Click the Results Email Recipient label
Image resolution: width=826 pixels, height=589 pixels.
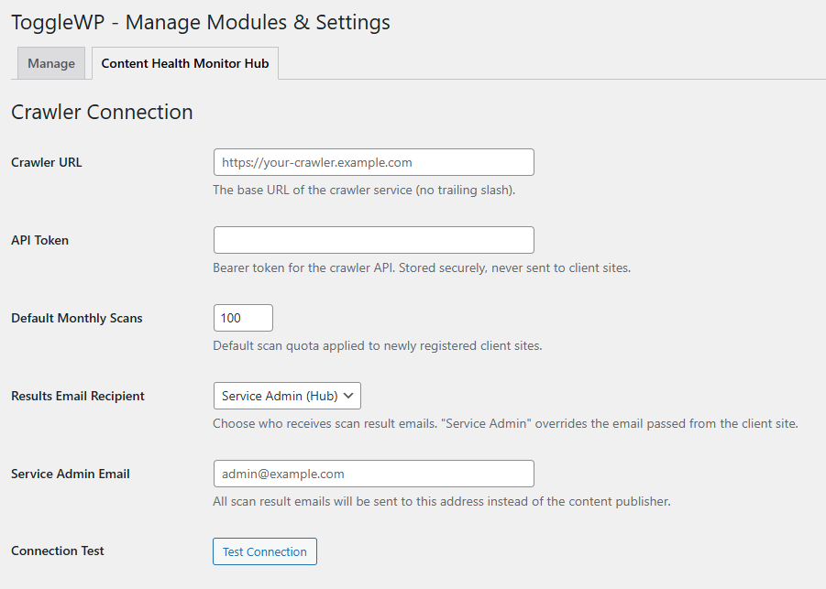tap(78, 397)
